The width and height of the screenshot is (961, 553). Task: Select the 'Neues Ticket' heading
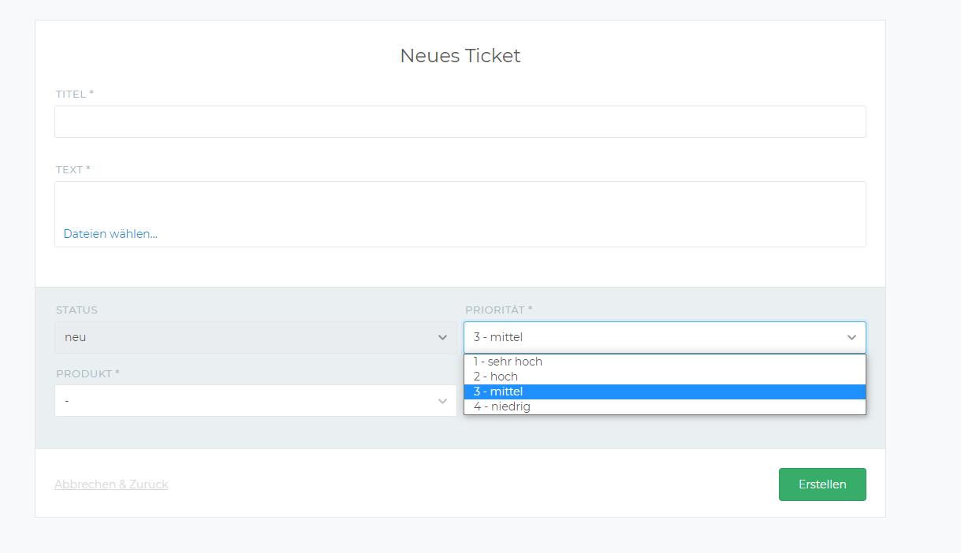click(460, 55)
